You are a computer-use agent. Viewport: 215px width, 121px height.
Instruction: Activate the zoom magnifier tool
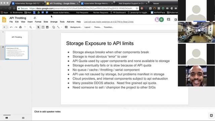31,27
